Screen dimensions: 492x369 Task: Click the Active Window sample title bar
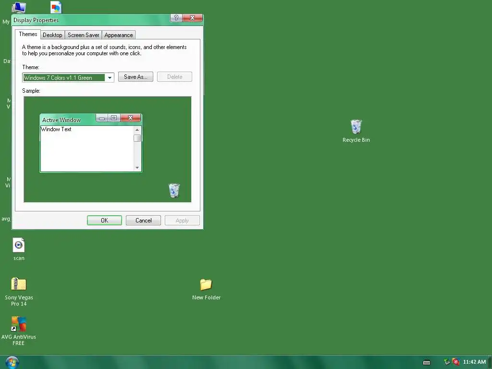tap(67, 120)
